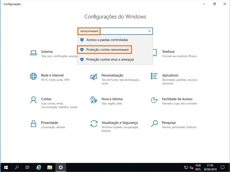Open Windows Start menu
The image size is (230, 172).
pos(6,167)
